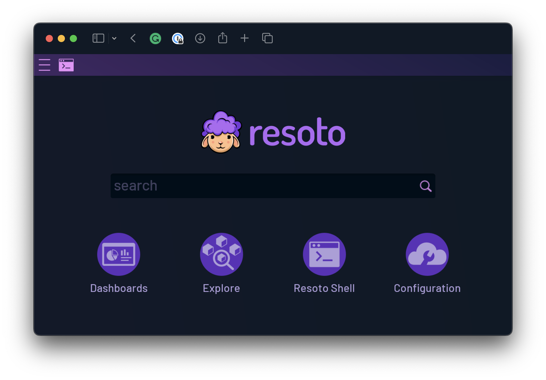546x380 pixels.
Task: Open the Dashboards icon
Action: tap(119, 254)
